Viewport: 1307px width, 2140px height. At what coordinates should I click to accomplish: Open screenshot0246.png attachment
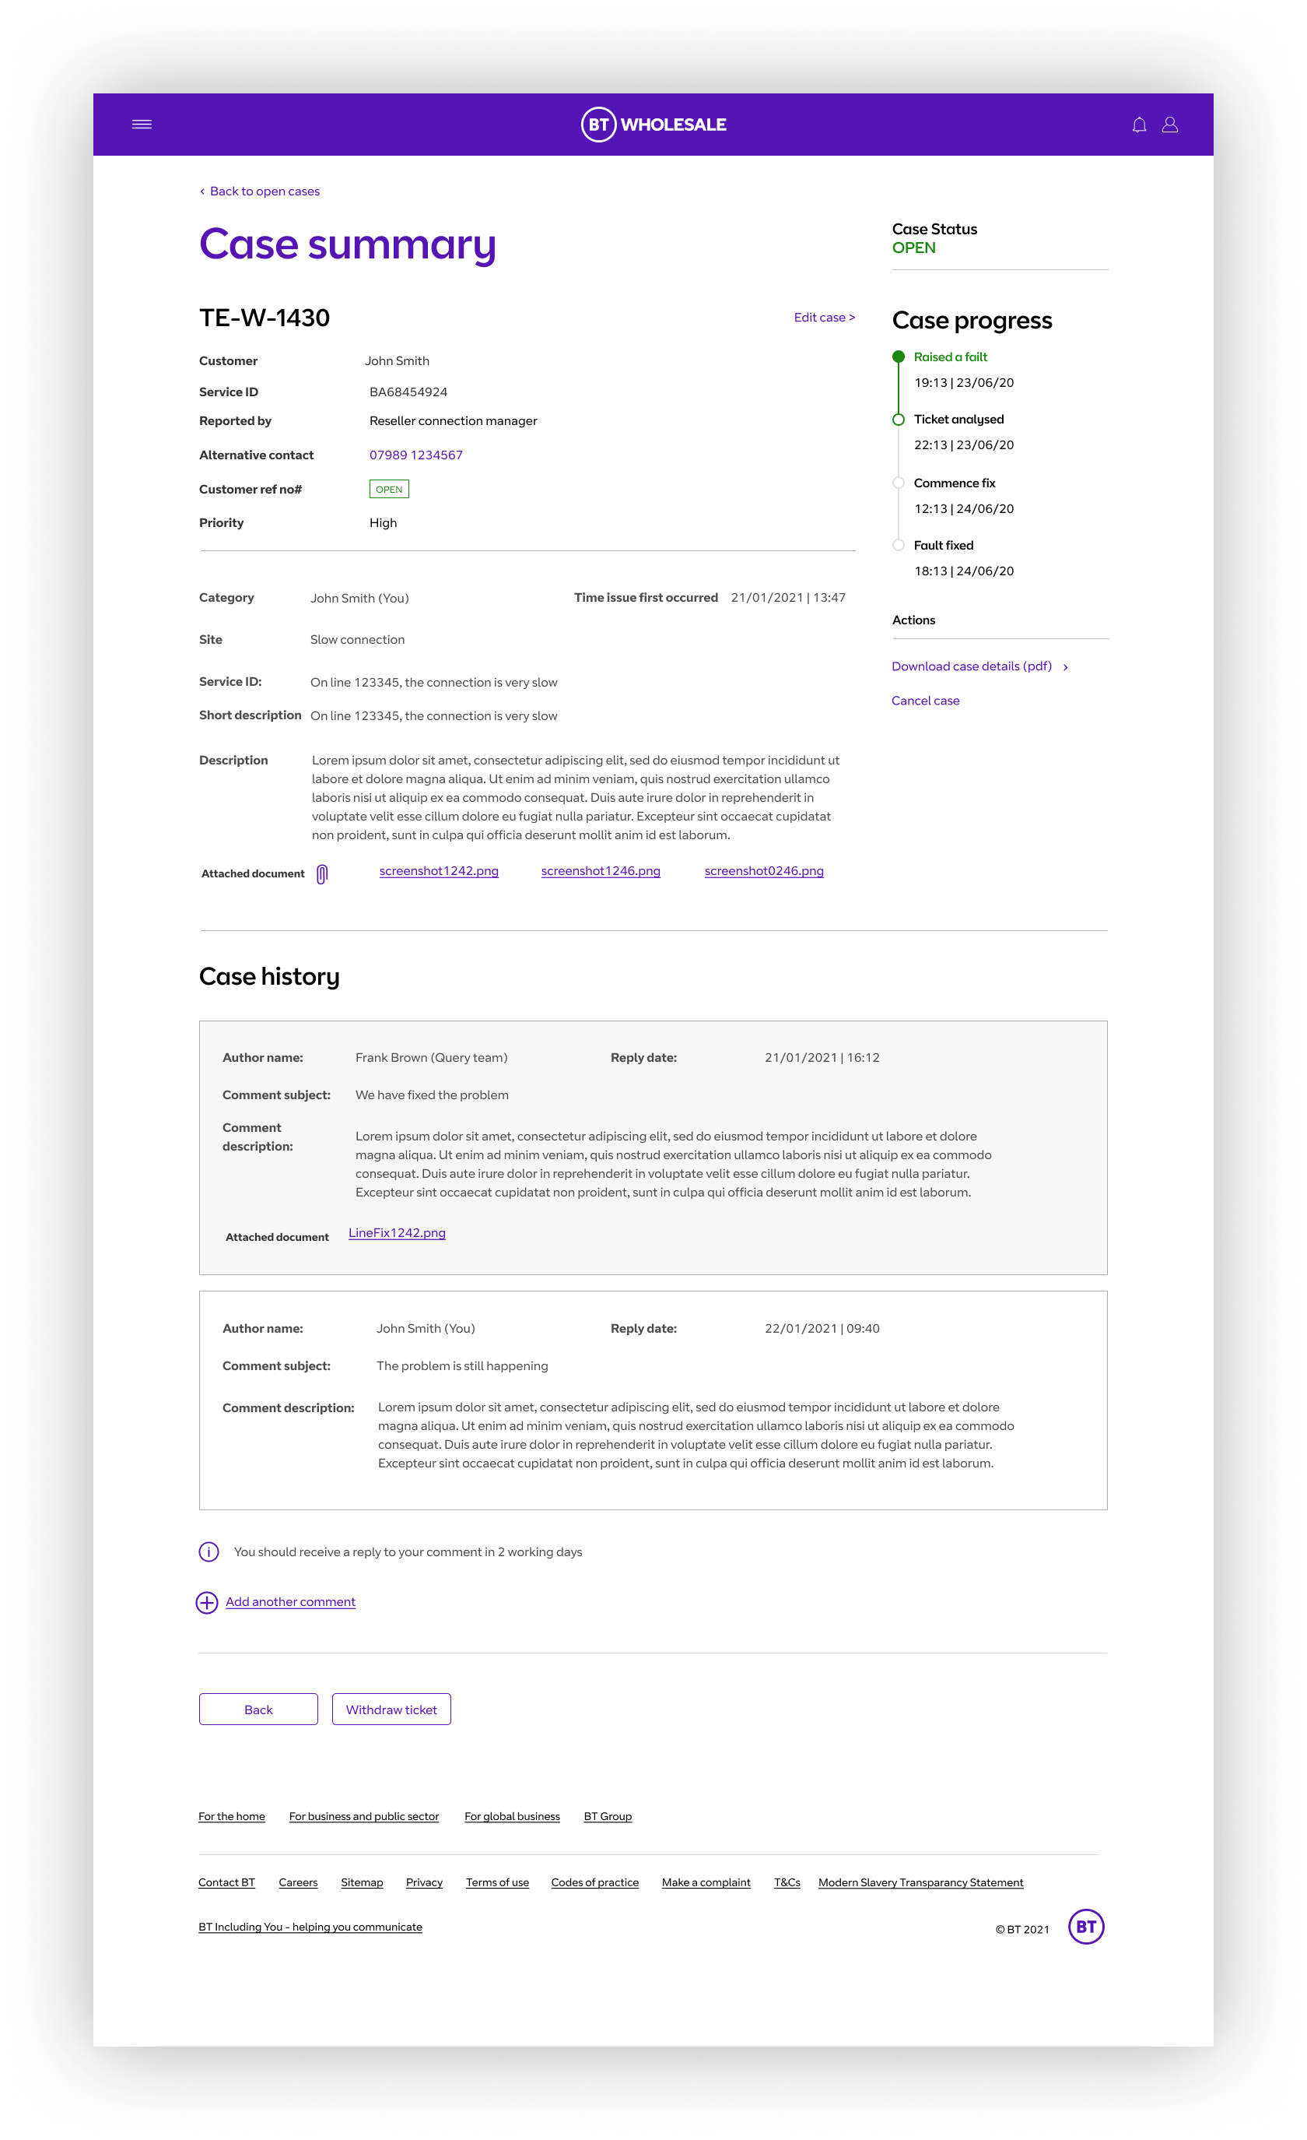pyautogui.click(x=764, y=871)
